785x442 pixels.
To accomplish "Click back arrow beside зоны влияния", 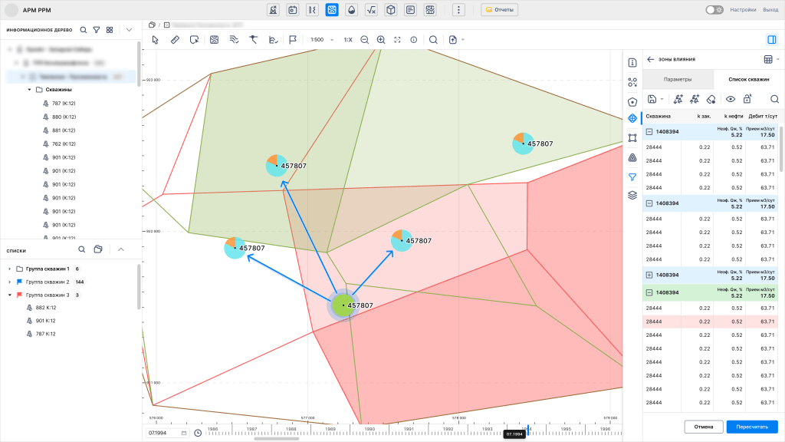I will pos(650,59).
